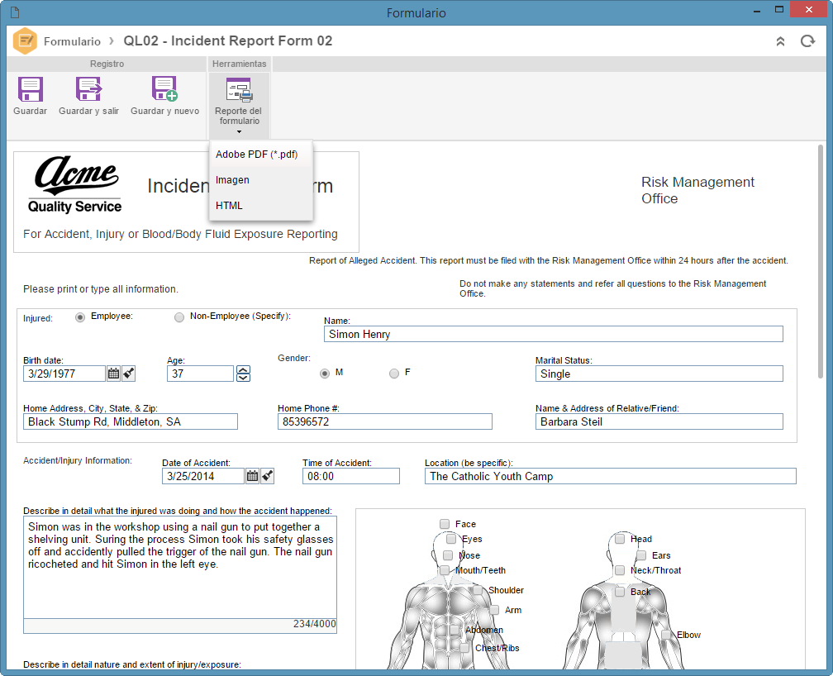The width and height of the screenshot is (833, 676).
Task: Click the Guardar save icon
Action: point(31,89)
